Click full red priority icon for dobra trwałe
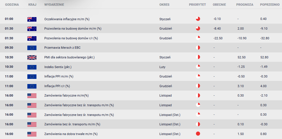The image size is (282, 139). click(198, 134)
